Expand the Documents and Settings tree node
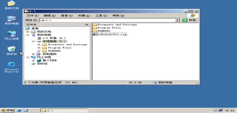The image size is (237, 113). pyautogui.click(x=39, y=44)
